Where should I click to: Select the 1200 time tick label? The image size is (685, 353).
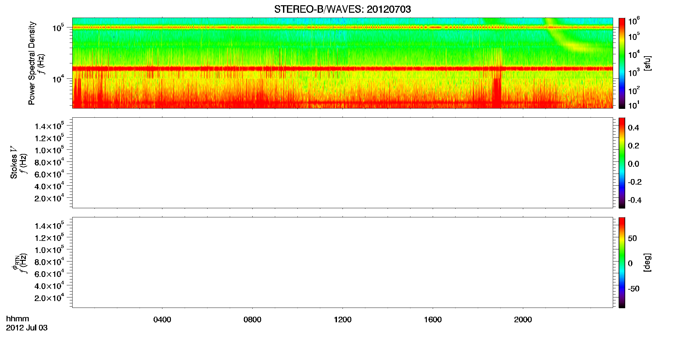342,320
